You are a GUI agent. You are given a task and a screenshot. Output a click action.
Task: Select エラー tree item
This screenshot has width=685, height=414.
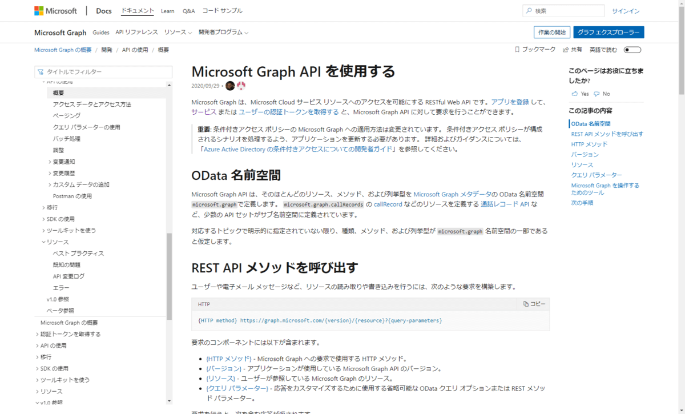coord(61,287)
